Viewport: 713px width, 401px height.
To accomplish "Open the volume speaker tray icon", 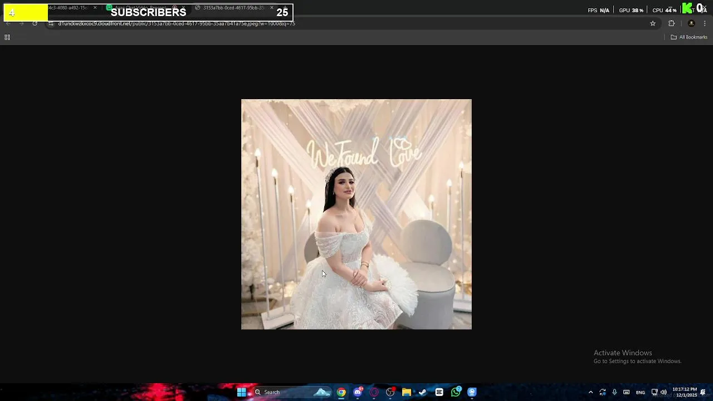I will (663, 392).
